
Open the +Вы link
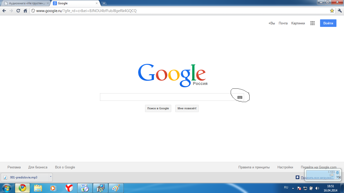(x=272, y=23)
